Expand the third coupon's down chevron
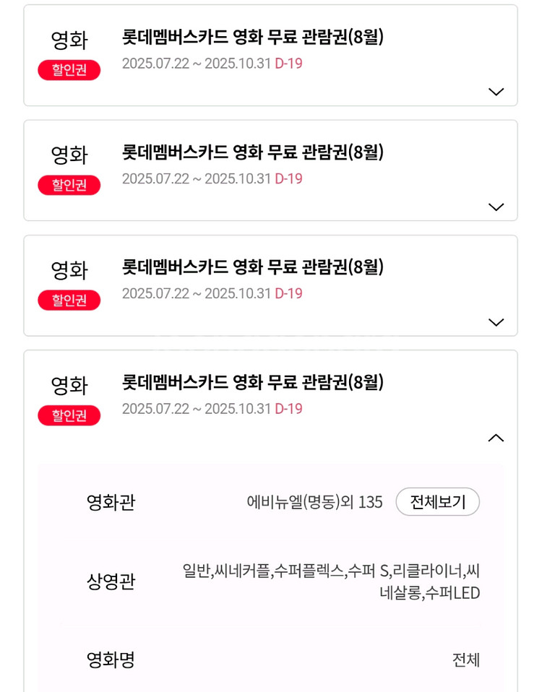Viewport: 542px width, 692px height. (496, 322)
